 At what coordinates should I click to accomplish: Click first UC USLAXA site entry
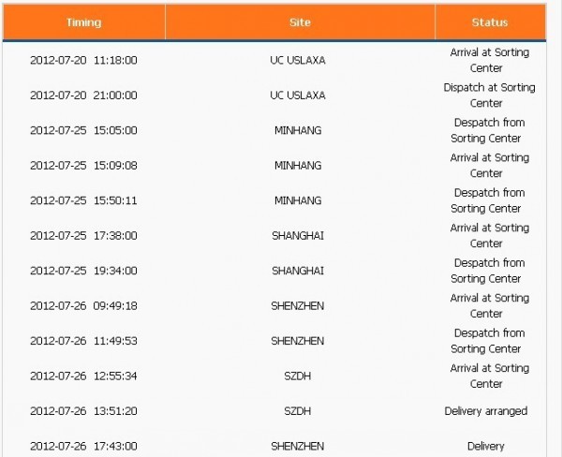click(298, 60)
